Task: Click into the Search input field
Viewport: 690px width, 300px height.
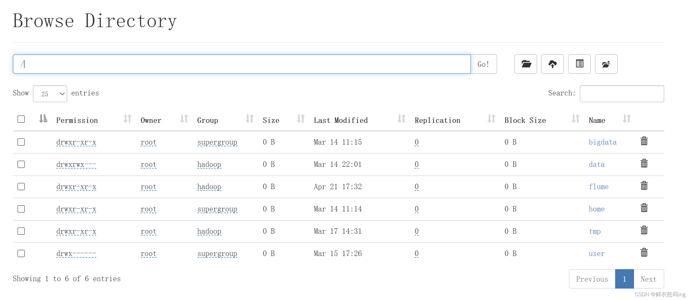Action: click(x=622, y=94)
